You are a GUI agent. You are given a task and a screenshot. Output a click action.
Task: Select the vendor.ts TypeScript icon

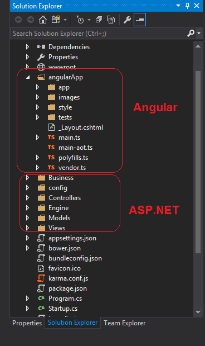[x=51, y=168]
